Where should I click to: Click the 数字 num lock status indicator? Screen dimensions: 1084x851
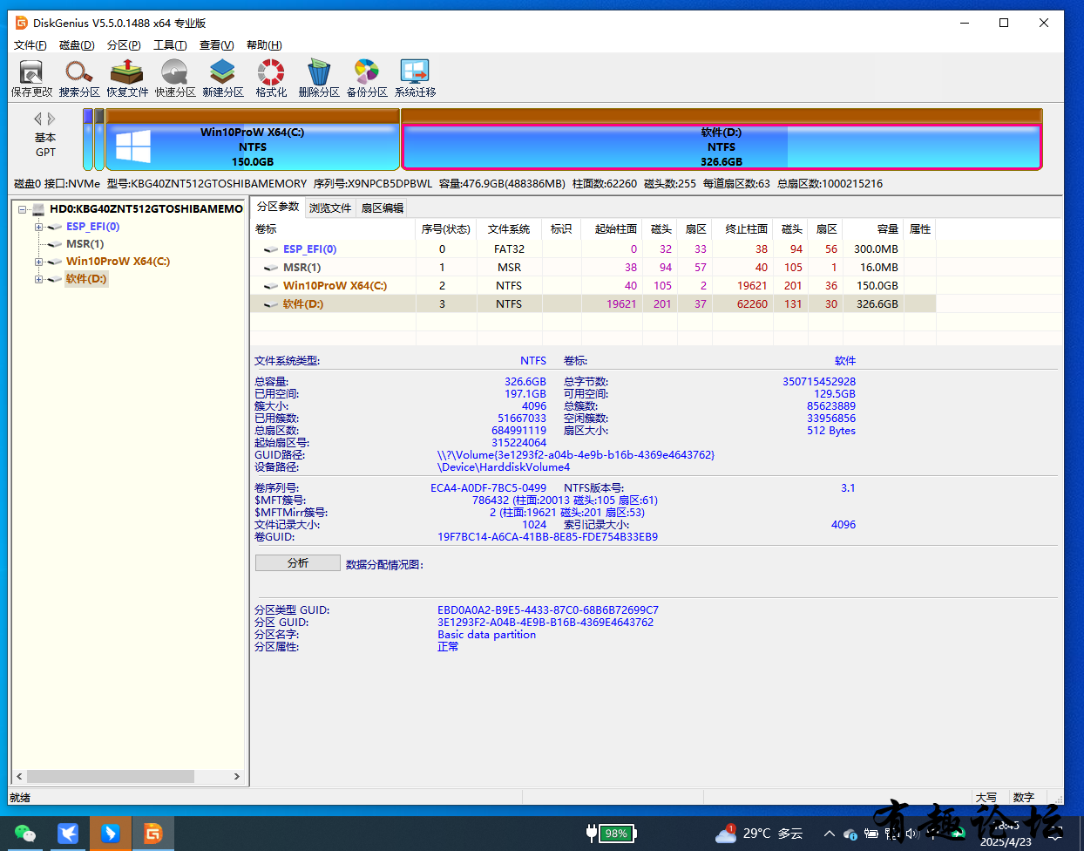tap(1024, 797)
